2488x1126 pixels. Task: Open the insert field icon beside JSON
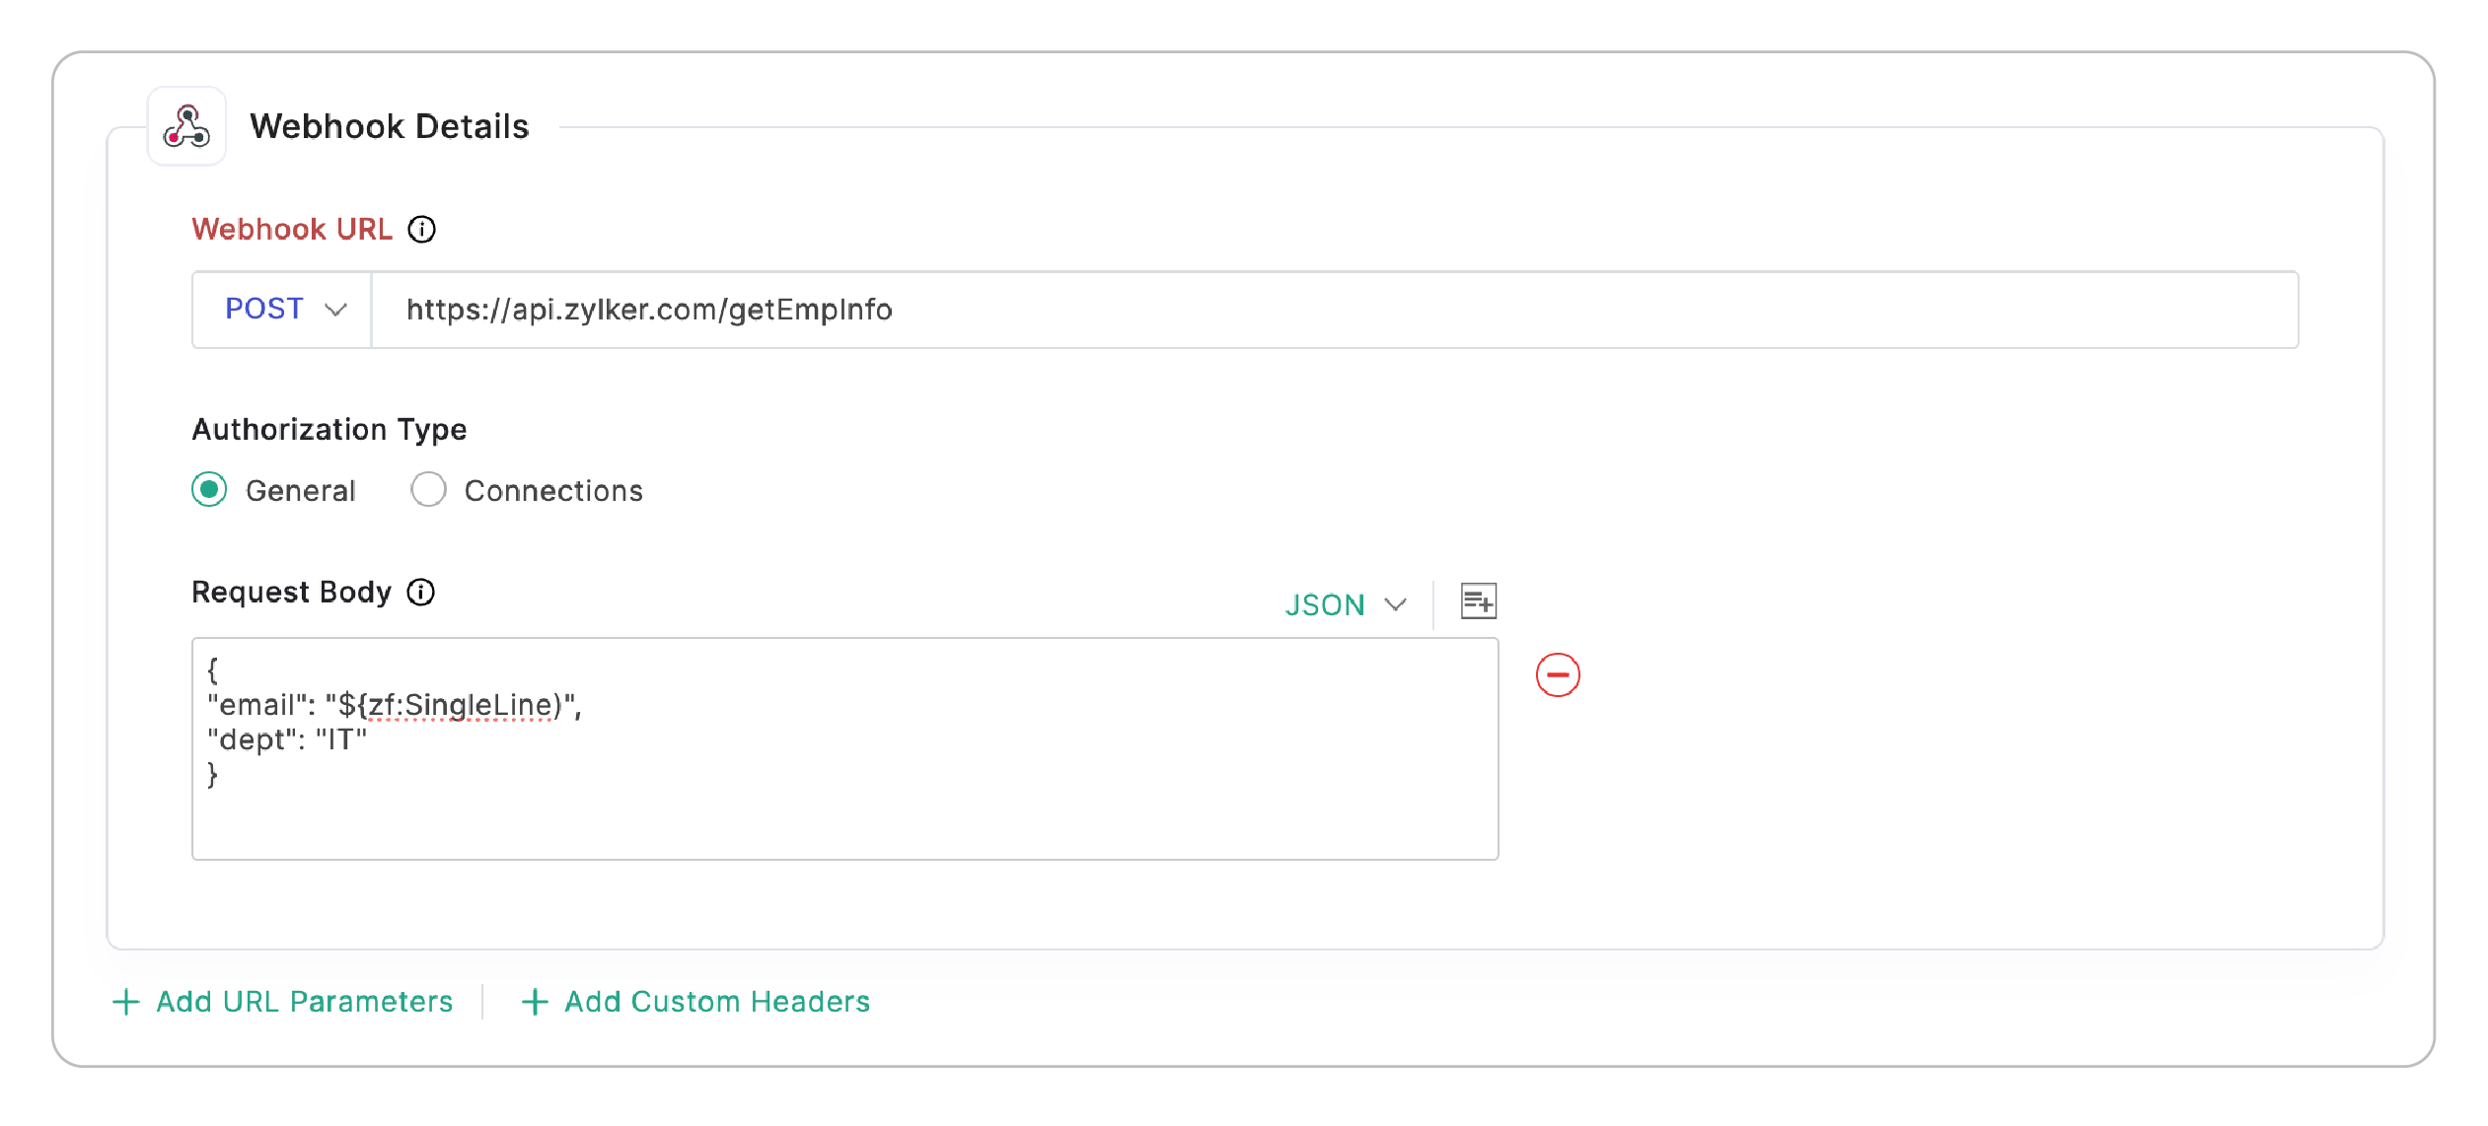pos(1478,601)
